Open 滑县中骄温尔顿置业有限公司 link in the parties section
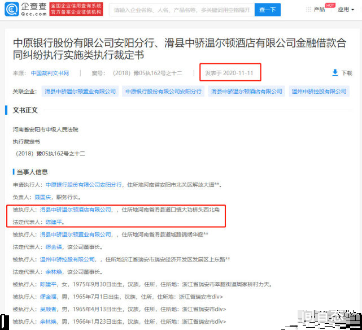362x330 pixels. coord(76,235)
